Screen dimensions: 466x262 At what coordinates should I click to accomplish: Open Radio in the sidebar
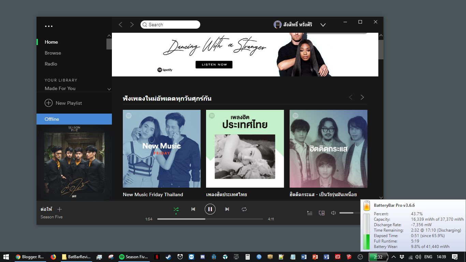click(51, 64)
